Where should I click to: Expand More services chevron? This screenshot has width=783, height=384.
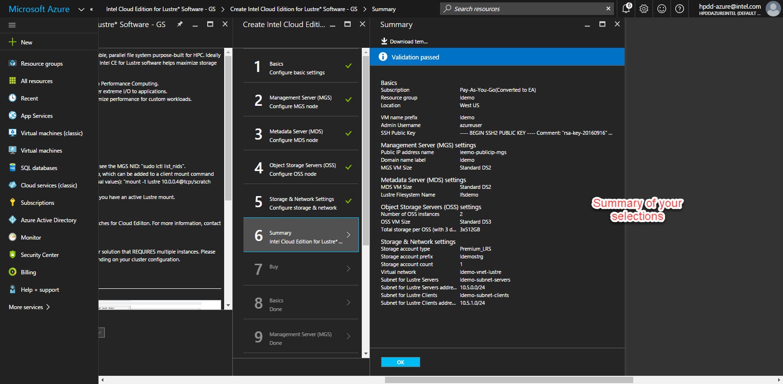tap(48, 307)
